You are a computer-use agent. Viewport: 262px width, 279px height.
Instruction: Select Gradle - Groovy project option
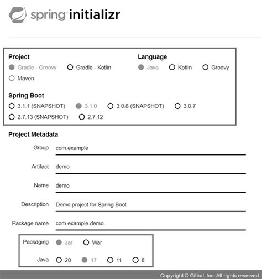coord(12,68)
